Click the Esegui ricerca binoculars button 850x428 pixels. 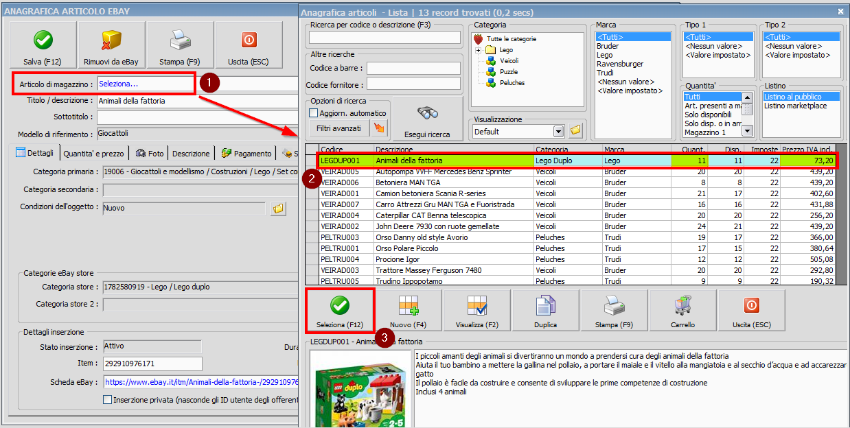pos(428,119)
